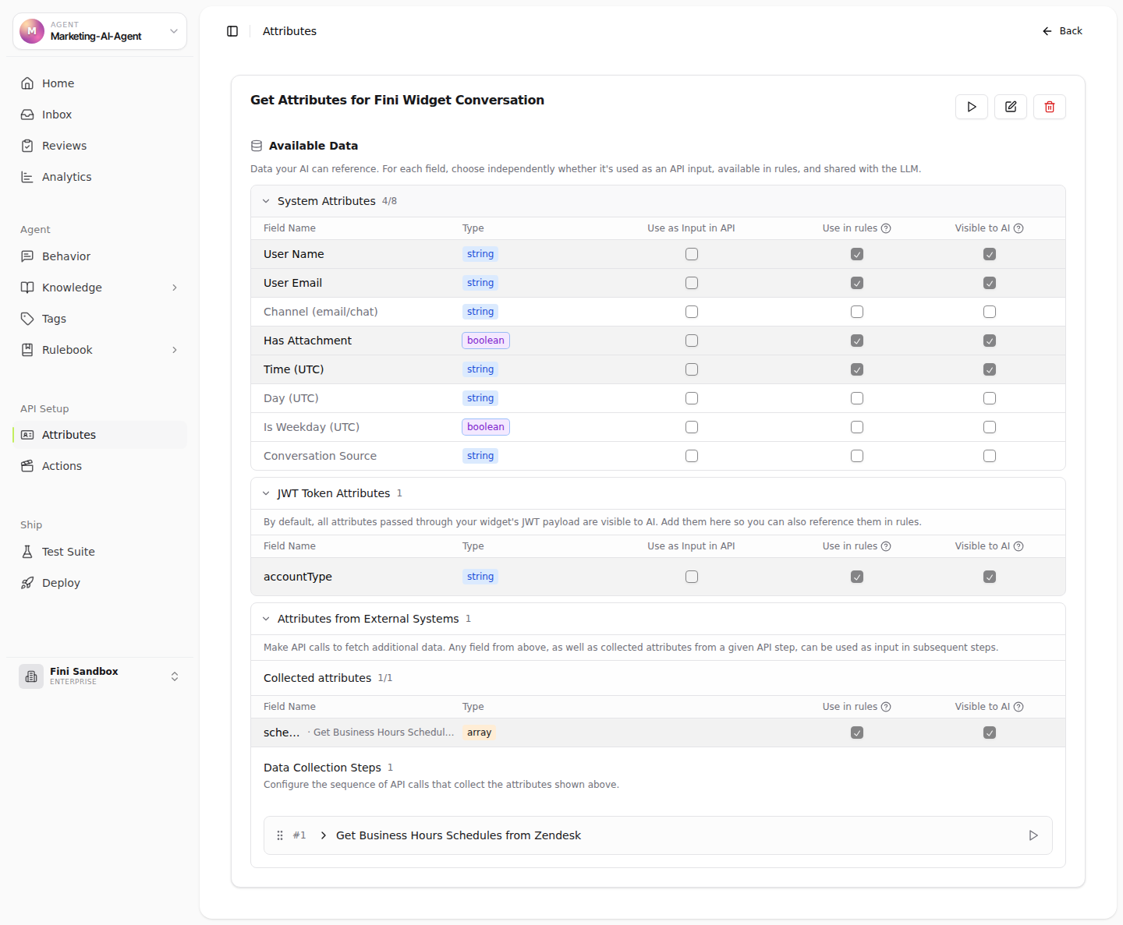Screen dimensions: 1123x925
Task: Click the Analytics chart icon
Action: (x=27, y=177)
